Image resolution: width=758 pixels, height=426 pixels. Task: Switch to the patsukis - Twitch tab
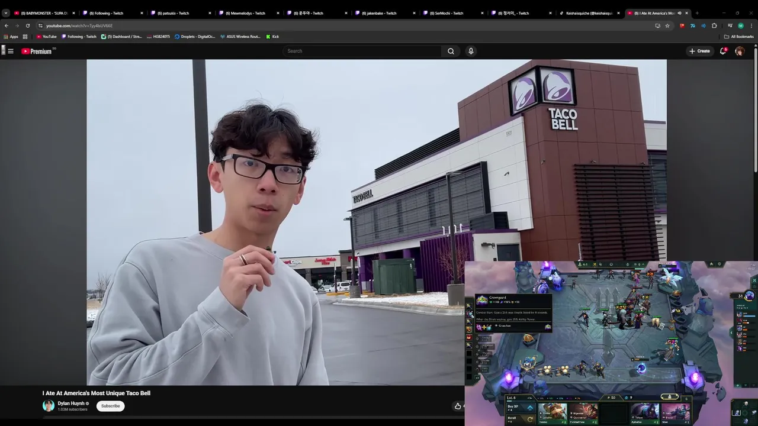(x=181, y=13)
